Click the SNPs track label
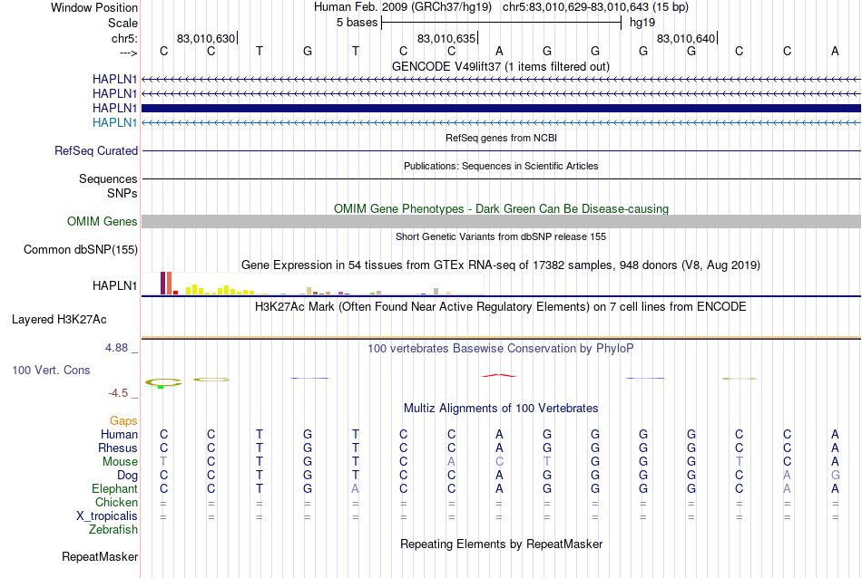This screenshot has height=578, width=862. pos(122,193)
